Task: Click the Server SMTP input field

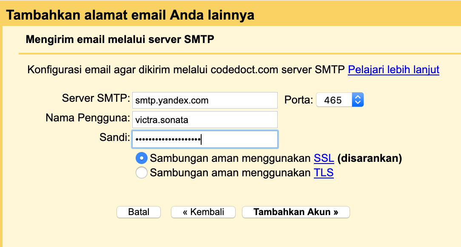Action: pyautogui.click(x=205, y=100)
